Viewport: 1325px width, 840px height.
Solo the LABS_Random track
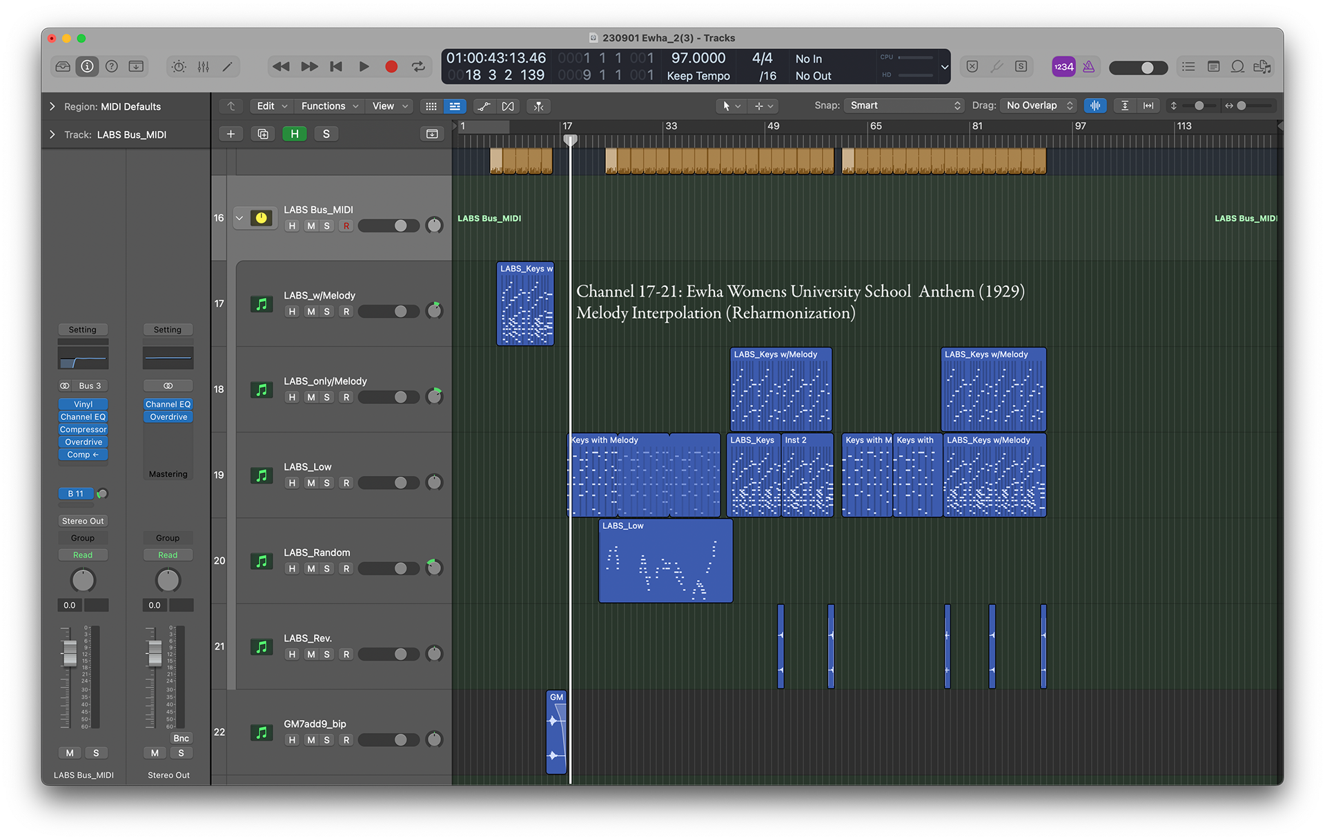tap(326, 568)
